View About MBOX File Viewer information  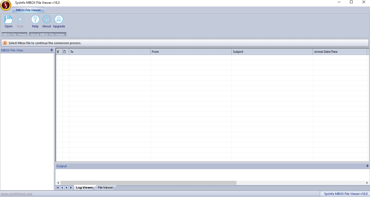(46, 21)
